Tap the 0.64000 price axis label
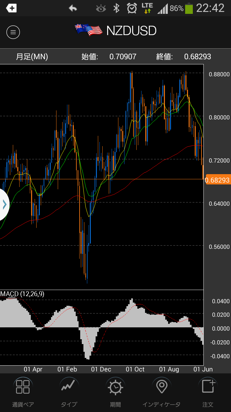Viewport: 231px width, 412px height. [x=219, y=204]
